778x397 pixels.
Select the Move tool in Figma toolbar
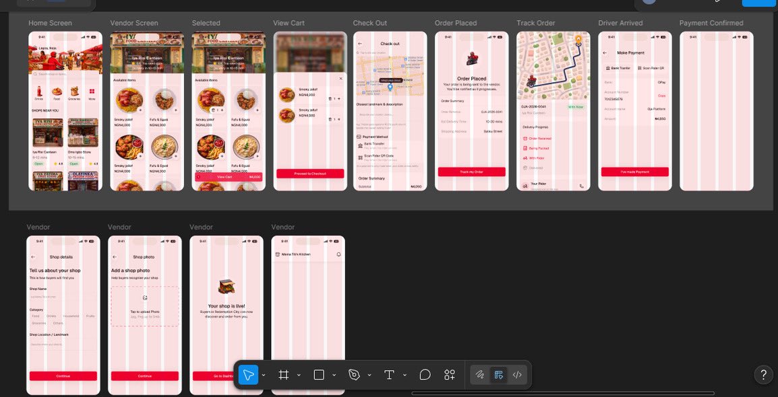pos(248,375)
